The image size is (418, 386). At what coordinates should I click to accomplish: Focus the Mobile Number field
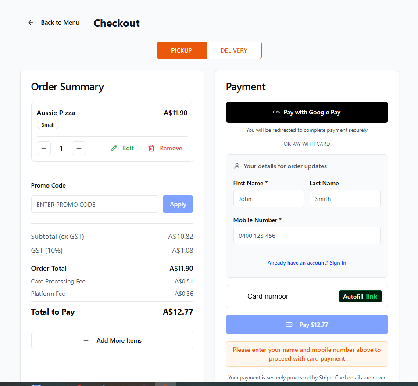(307, 235)
